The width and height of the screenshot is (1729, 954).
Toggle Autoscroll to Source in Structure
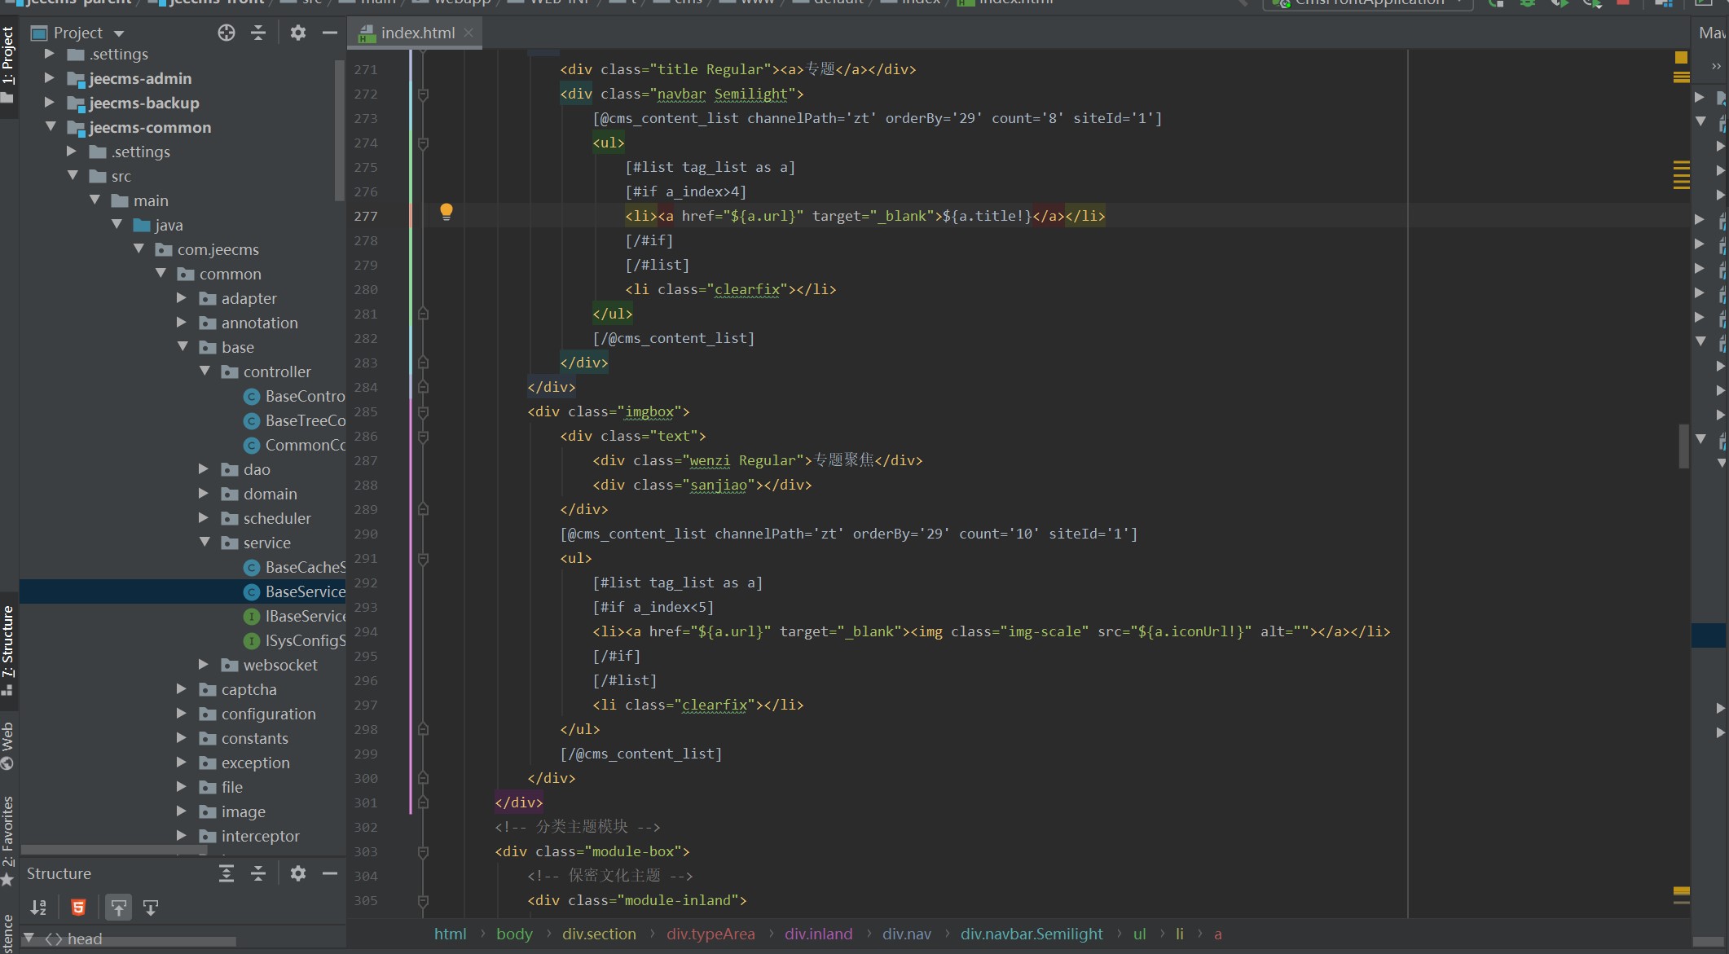tap(119, 908)
